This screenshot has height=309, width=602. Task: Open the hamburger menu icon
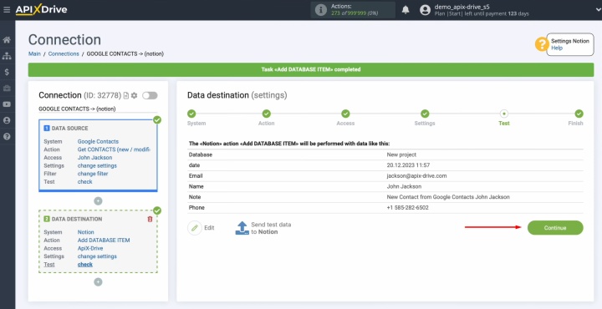pos(7,9)
